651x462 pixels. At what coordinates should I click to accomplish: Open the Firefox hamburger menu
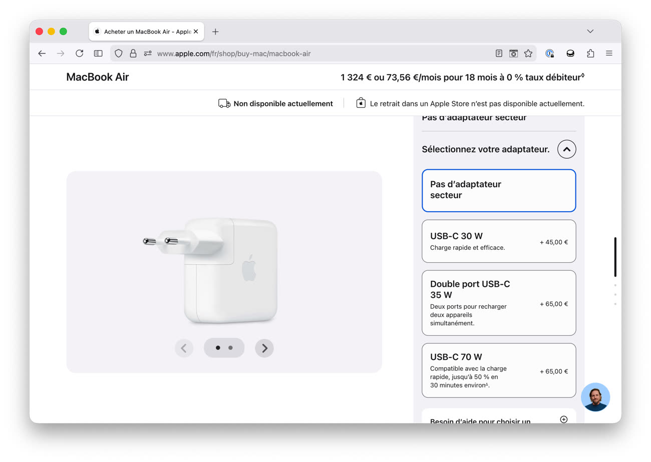click(609, 54)
